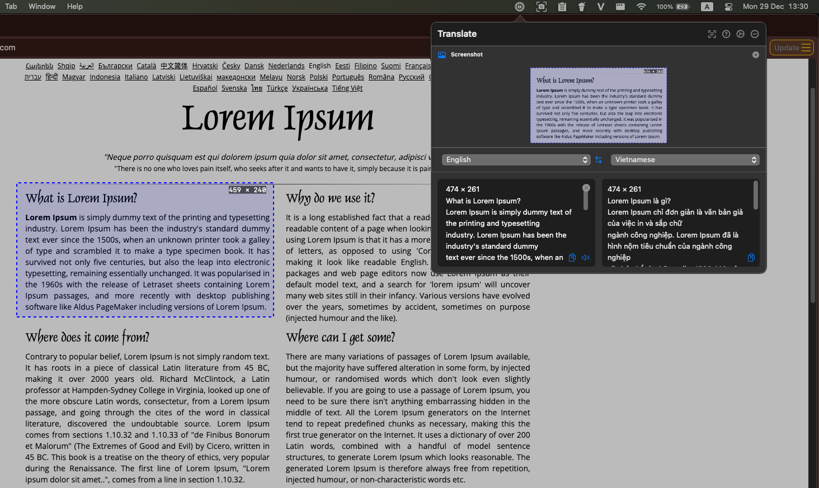
Task: Open the Tab menu
Action: 11,6
